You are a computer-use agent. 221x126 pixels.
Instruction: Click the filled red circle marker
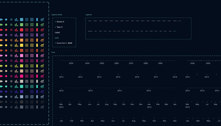[x=6, y=30]
